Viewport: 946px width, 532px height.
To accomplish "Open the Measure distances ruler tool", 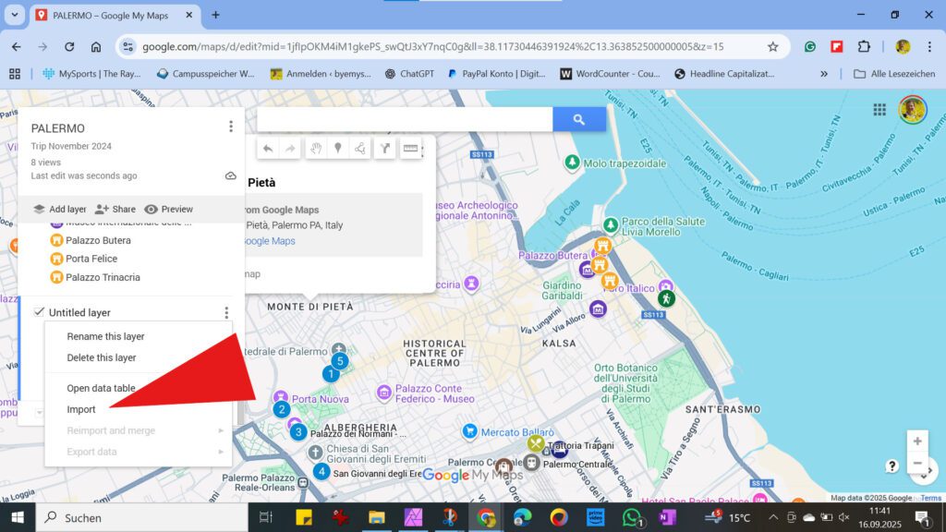I will click(409, 148).
